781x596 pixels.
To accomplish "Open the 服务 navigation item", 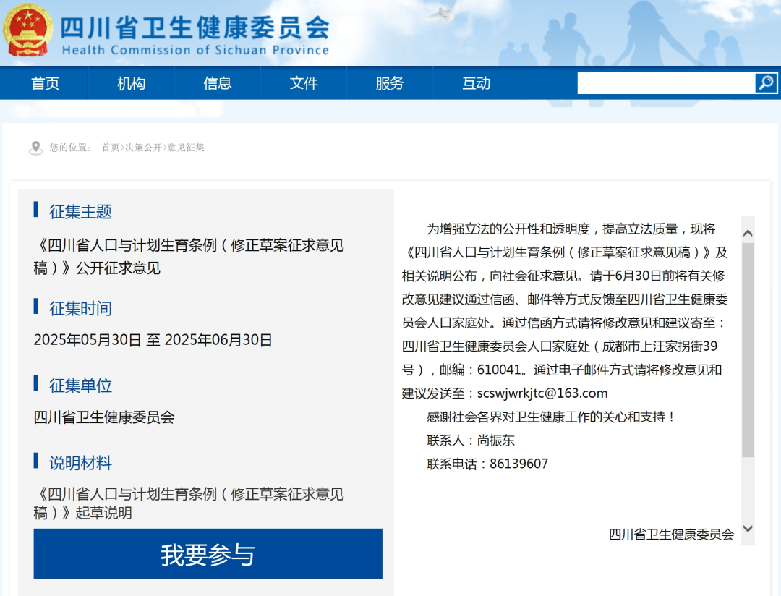I will click(390, 83).
